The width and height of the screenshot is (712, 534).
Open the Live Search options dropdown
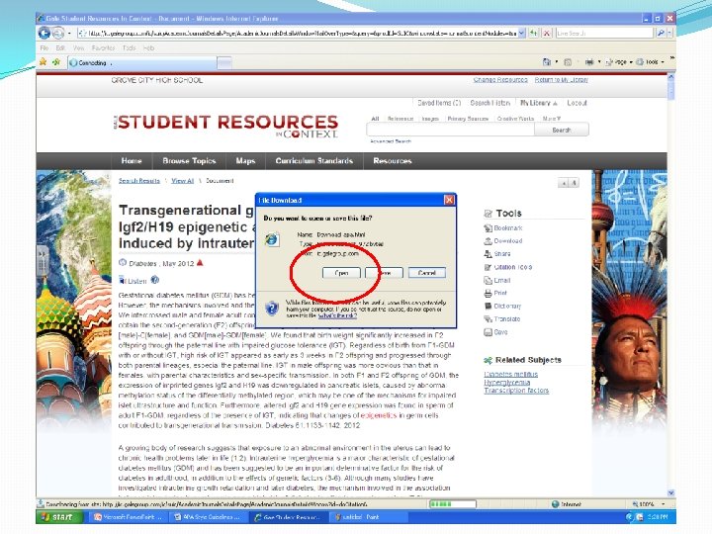[x=669, y=33]
